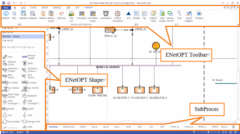Switch to the 데이터 ribbon tab
This screenshot has height=134, width=240.
[x=45, y=8]
